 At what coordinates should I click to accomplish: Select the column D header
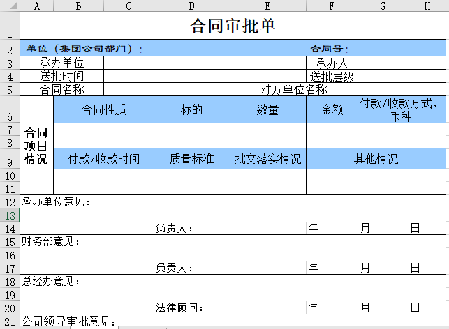tap(191, 6)
